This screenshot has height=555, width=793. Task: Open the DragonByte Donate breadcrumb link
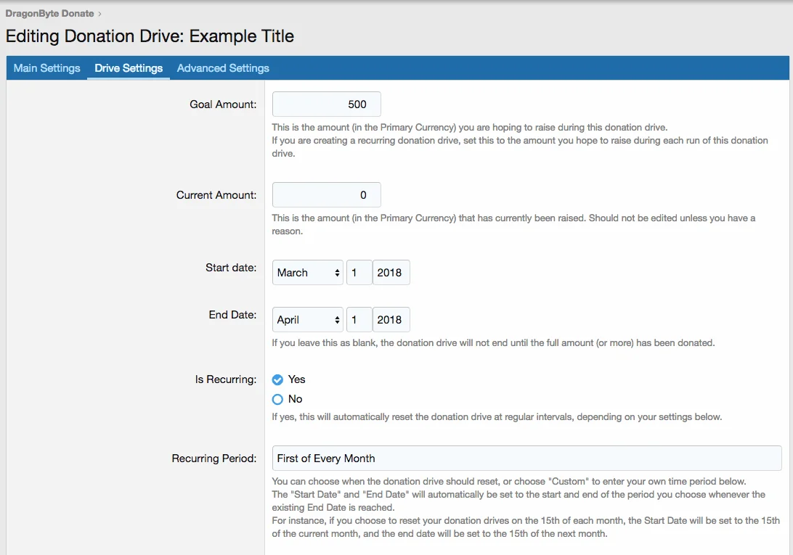click(49, 13)
